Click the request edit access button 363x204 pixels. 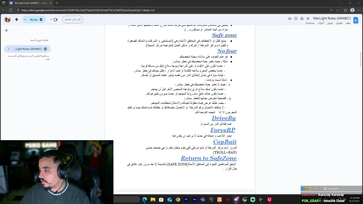tap(73, 20)
